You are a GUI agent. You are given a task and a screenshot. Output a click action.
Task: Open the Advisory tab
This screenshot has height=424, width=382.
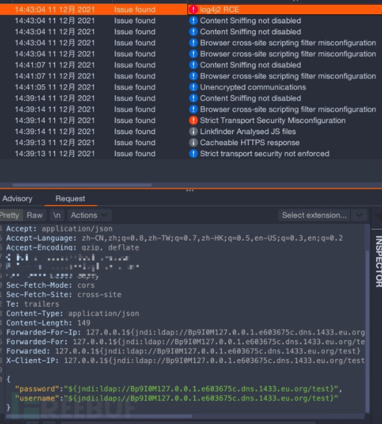click(x=18, y=199)
